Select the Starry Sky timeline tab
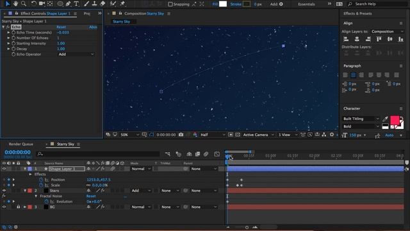This screenshot has width=410, height=231. tap(65, 144)
